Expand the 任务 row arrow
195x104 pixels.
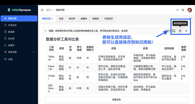click(45, 31)
